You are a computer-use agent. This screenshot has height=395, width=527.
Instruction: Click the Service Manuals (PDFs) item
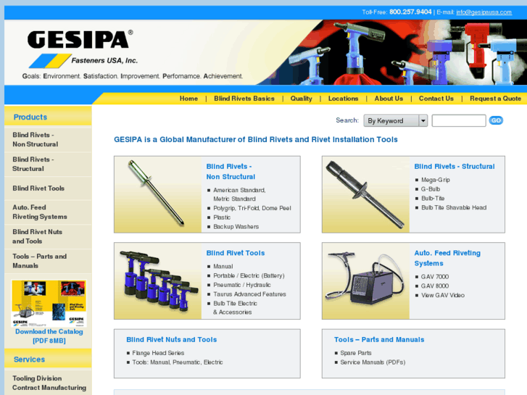click(x=373, y=362)
